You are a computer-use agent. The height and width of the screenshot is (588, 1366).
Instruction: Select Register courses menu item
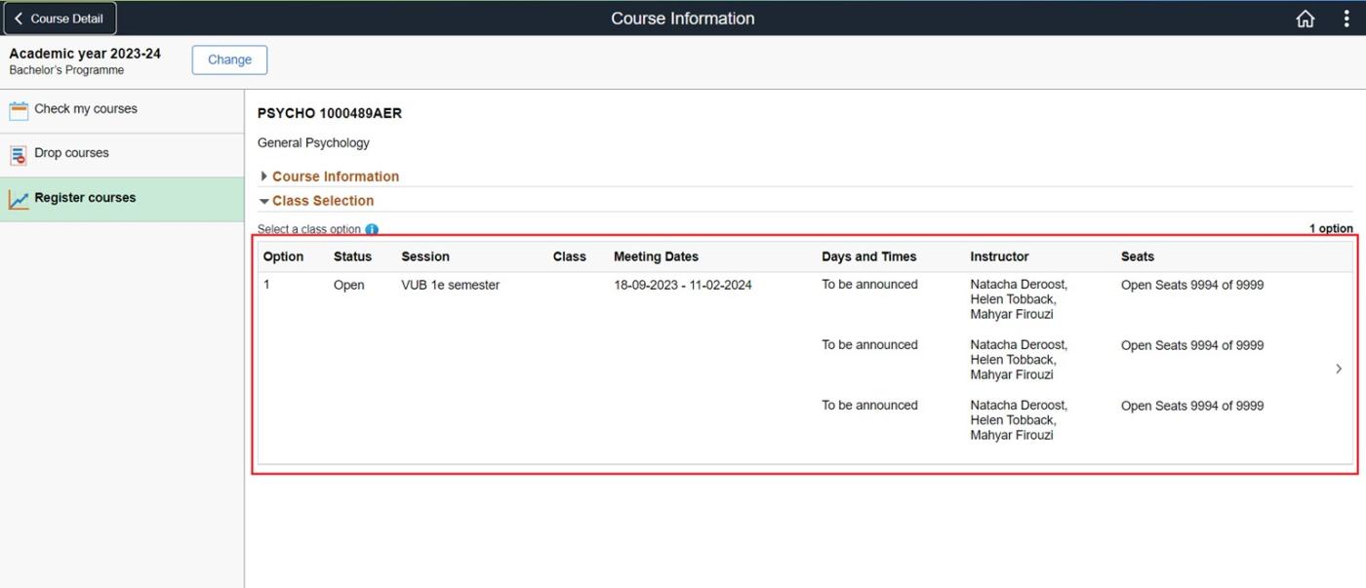pyautogui.click(x=85, y=198)
